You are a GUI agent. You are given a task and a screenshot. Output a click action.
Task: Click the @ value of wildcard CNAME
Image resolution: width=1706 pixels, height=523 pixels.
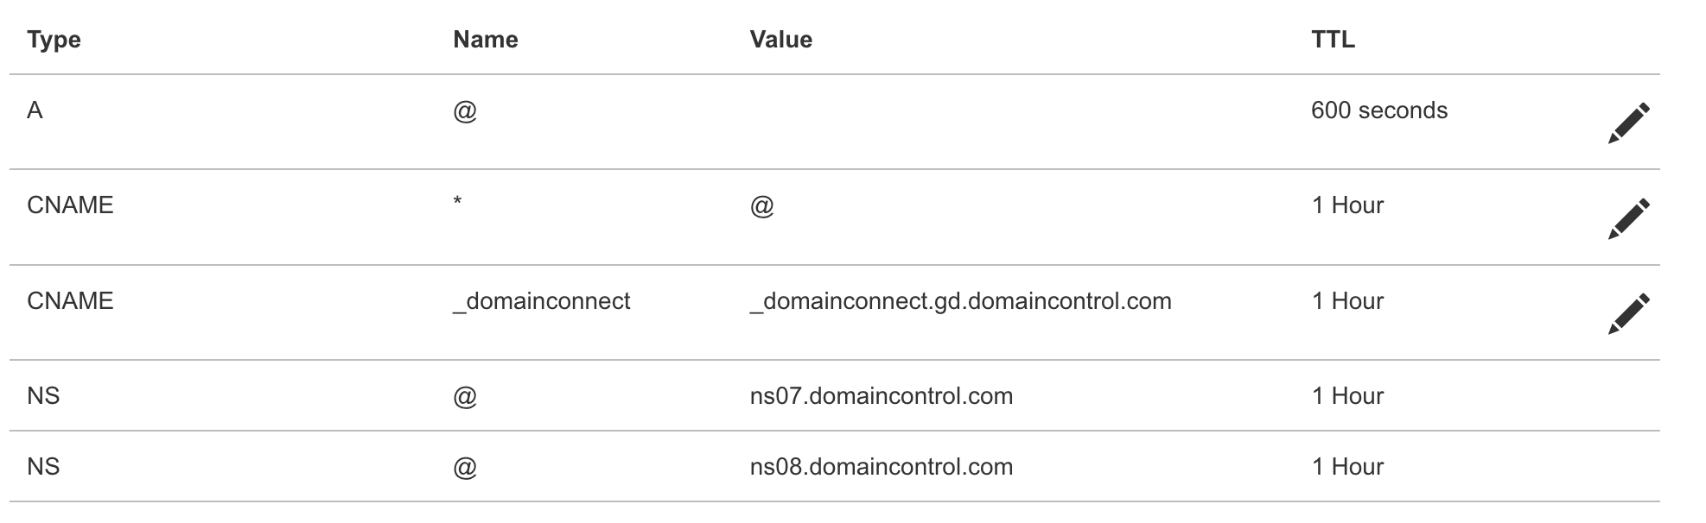761,206
